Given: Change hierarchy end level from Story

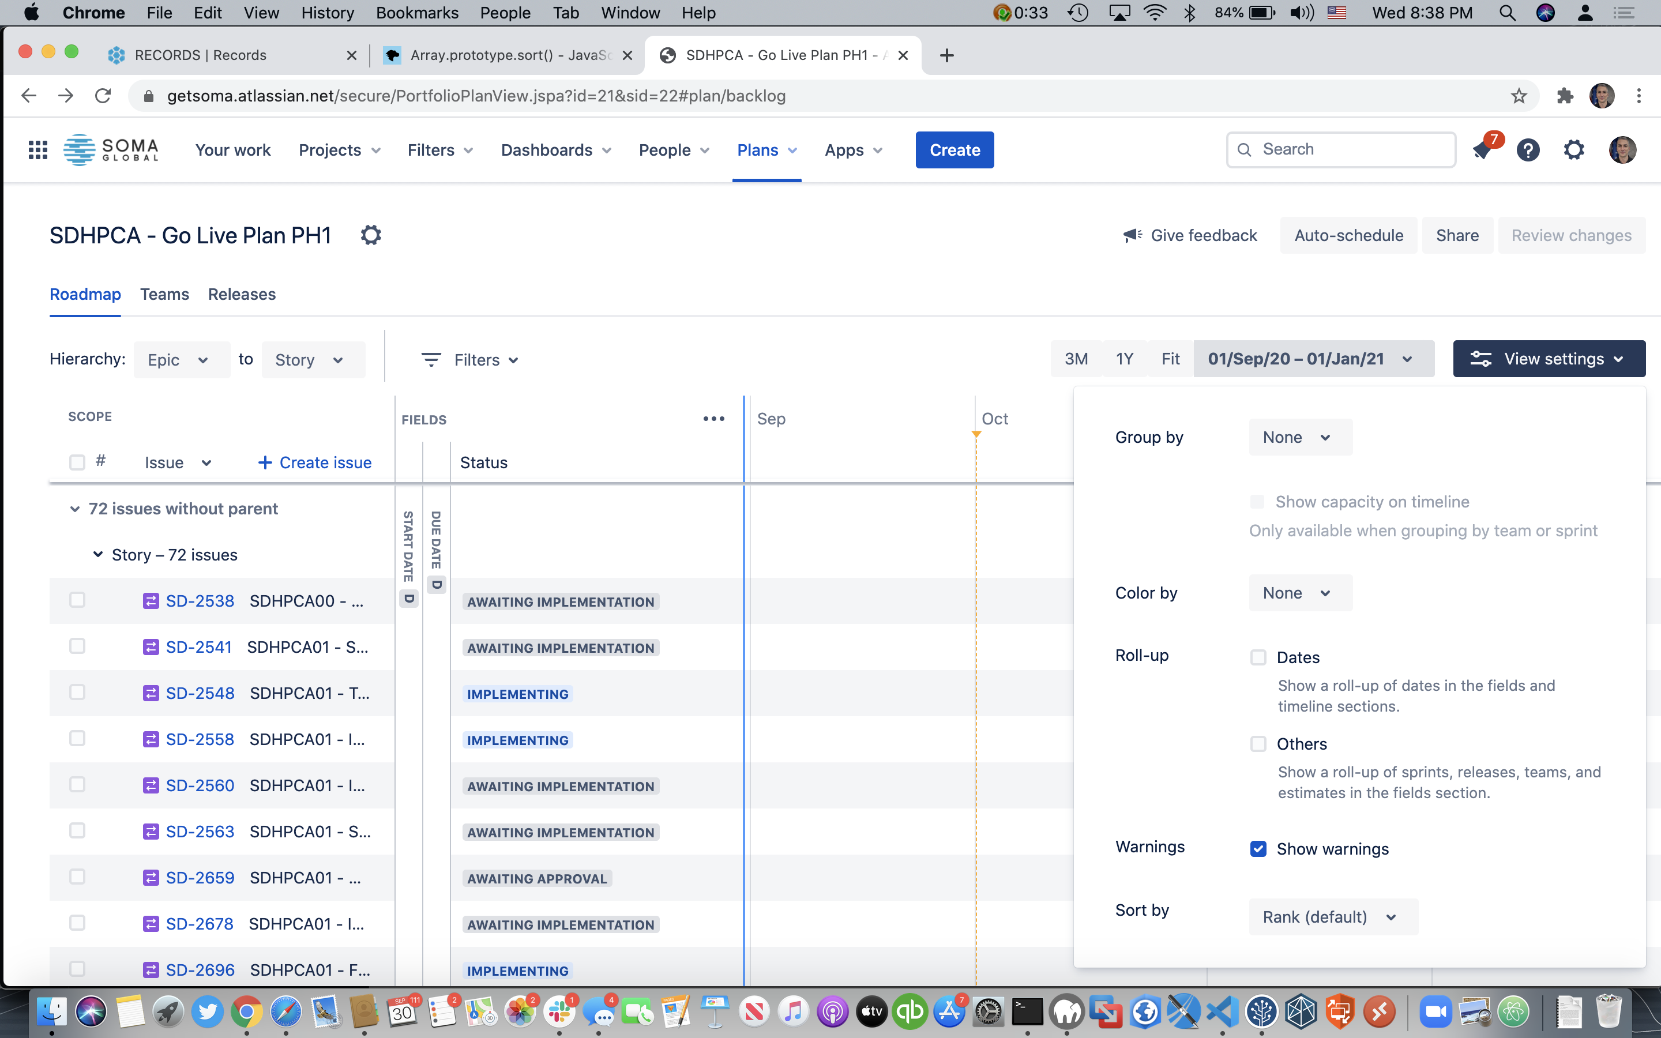Looking at the screenshot, I should [x=313, y=360].
